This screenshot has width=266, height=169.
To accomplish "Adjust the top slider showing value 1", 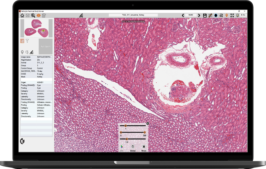I will 126,126.
